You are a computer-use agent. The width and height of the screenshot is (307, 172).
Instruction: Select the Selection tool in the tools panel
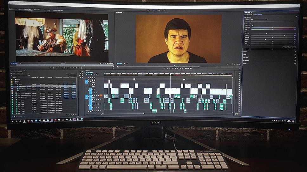(x=81, y=72)
